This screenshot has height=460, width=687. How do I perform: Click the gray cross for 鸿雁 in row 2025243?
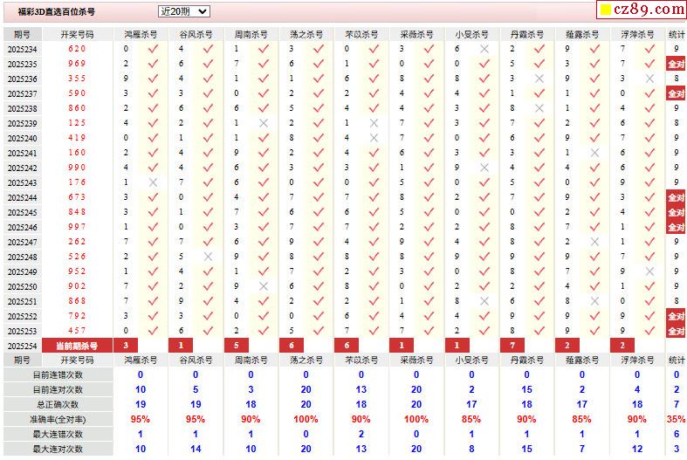pyautogui.click(x=153, y=182)
